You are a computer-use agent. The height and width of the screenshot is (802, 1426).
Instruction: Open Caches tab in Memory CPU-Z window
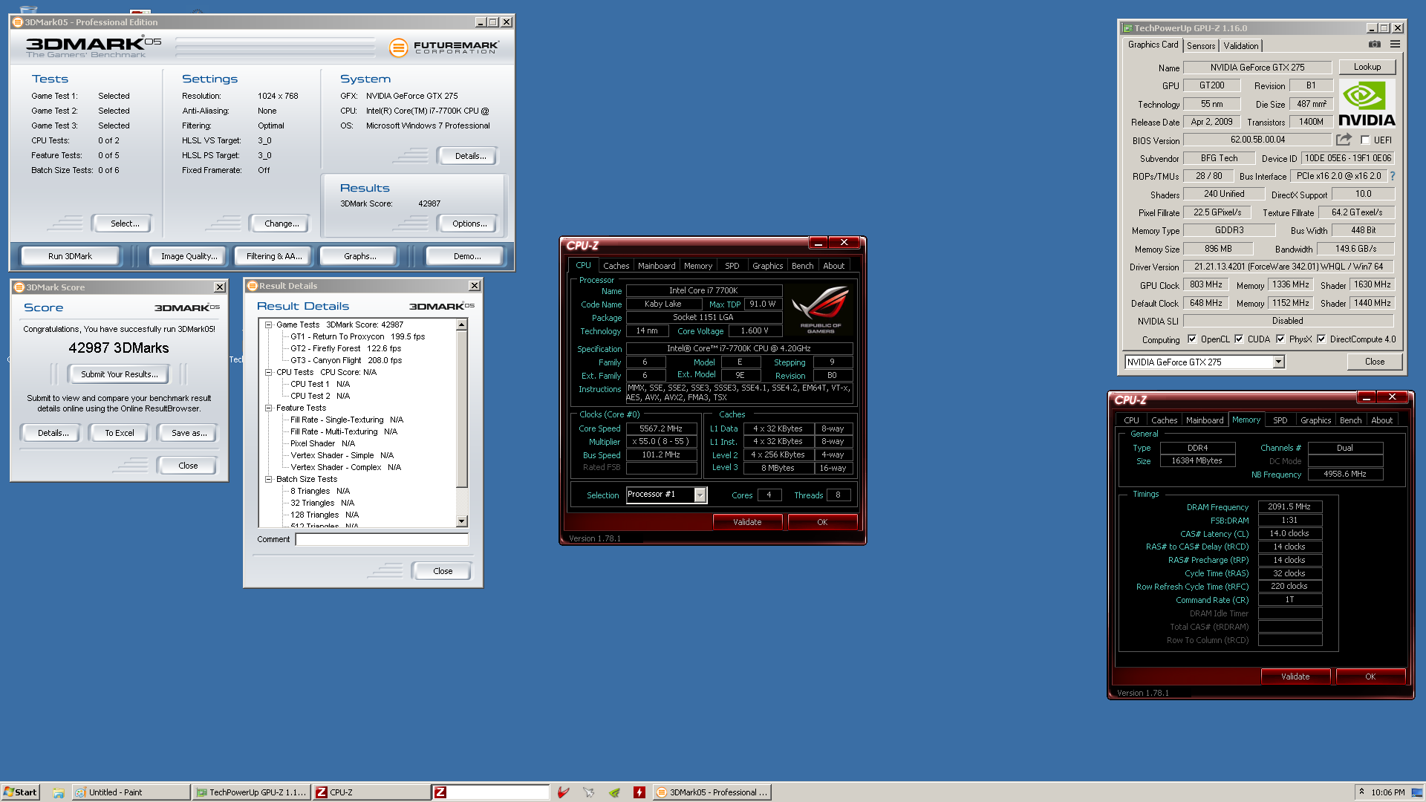(x=1164, y=420)
